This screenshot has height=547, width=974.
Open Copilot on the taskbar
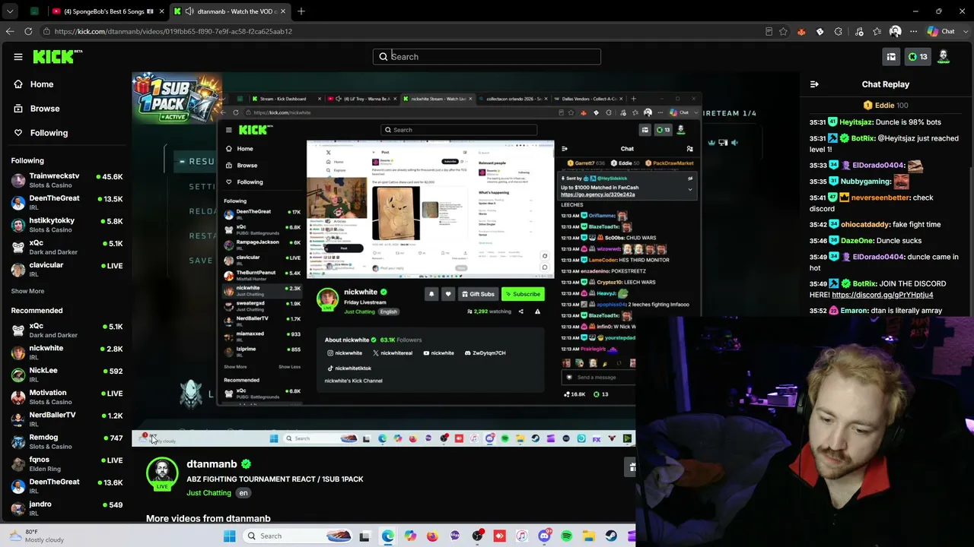411,536
